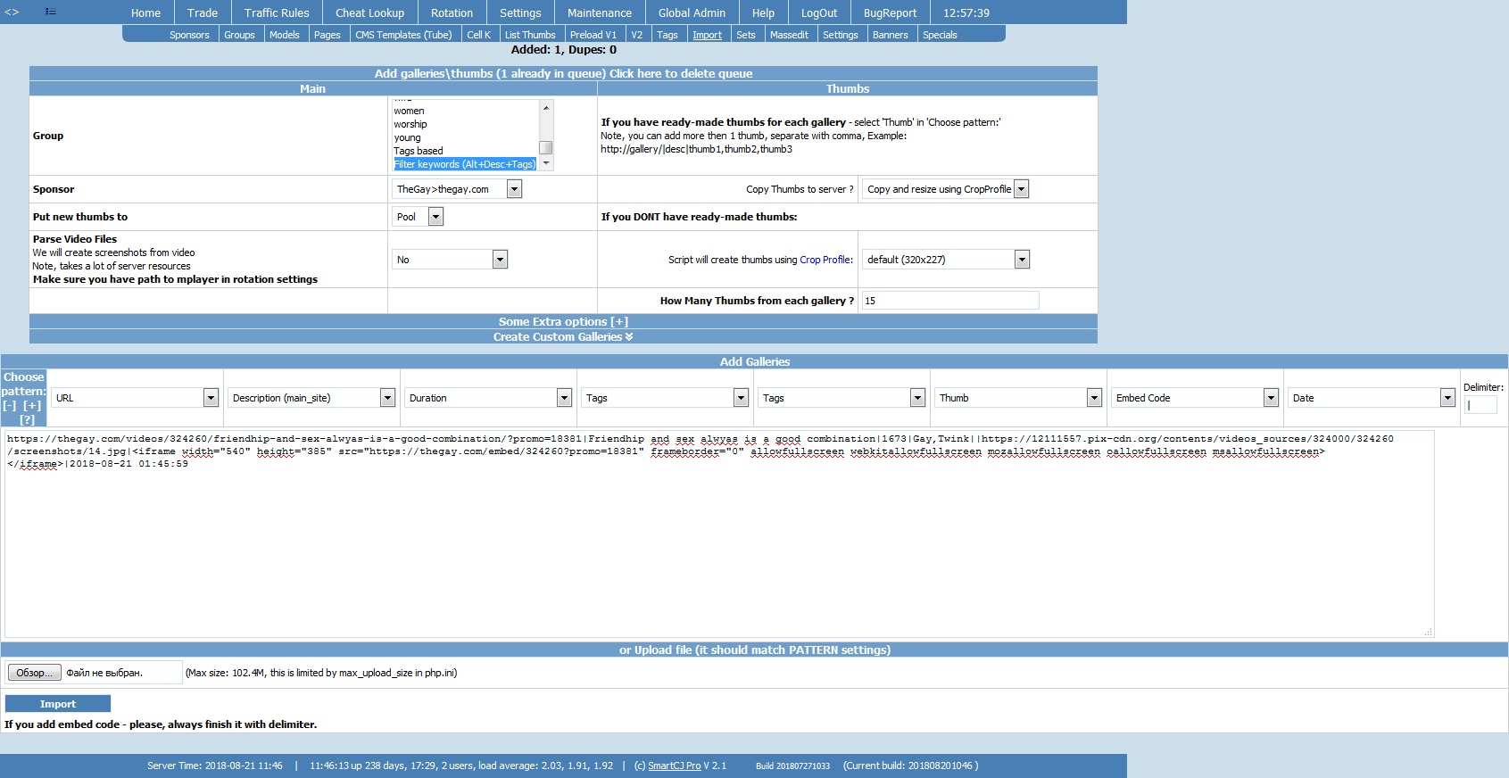Open BugReport from the top menu

coord(890,12)
